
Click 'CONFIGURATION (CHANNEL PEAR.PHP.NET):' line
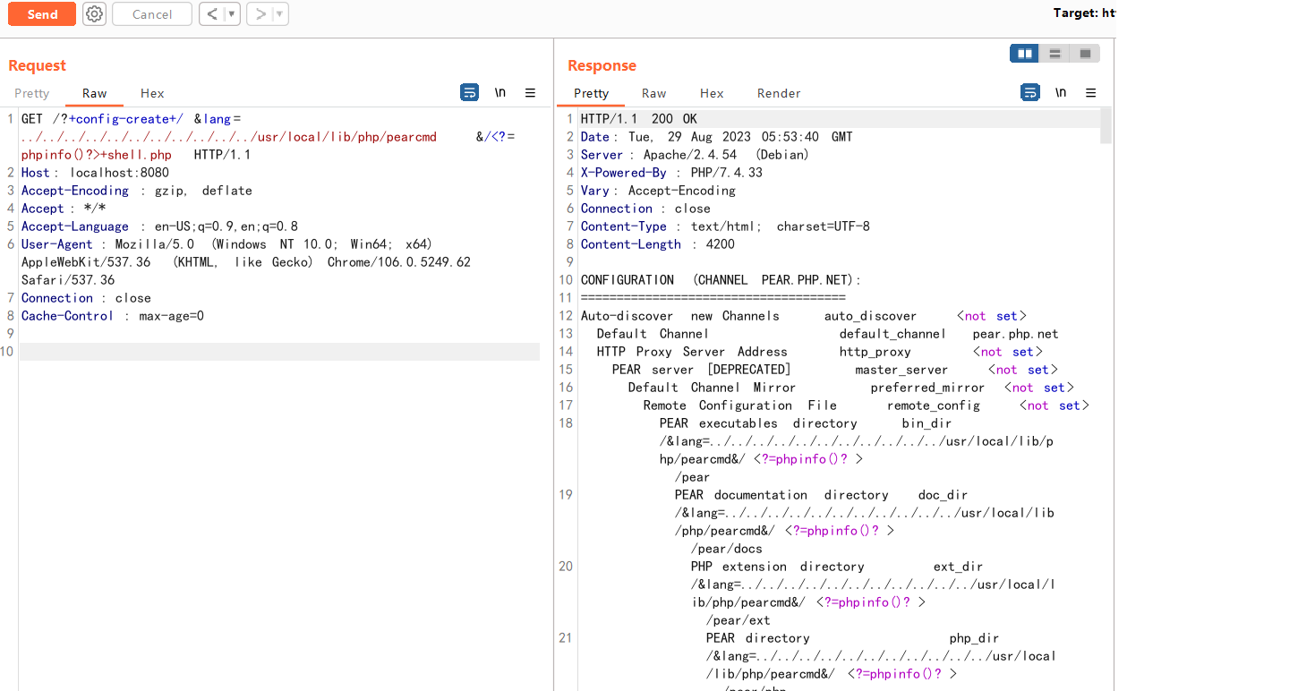coord(722,280)
